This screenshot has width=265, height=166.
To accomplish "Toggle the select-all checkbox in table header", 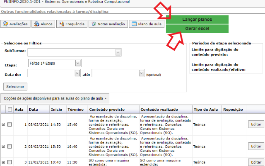I will (10, 110).
